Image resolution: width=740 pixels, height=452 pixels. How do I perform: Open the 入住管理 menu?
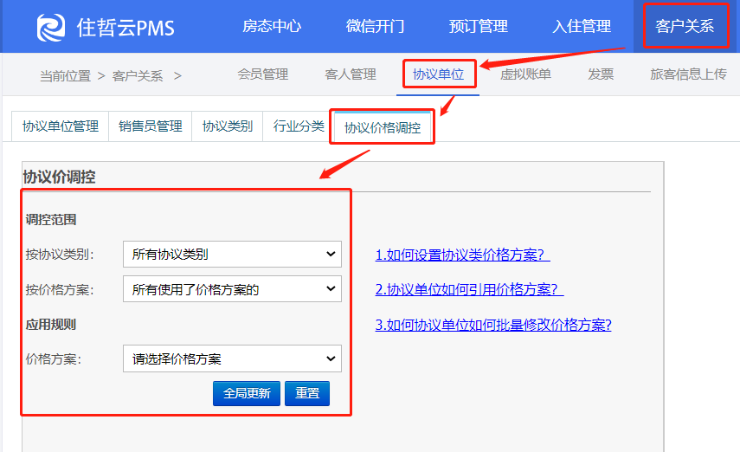(x=582, y=26)
